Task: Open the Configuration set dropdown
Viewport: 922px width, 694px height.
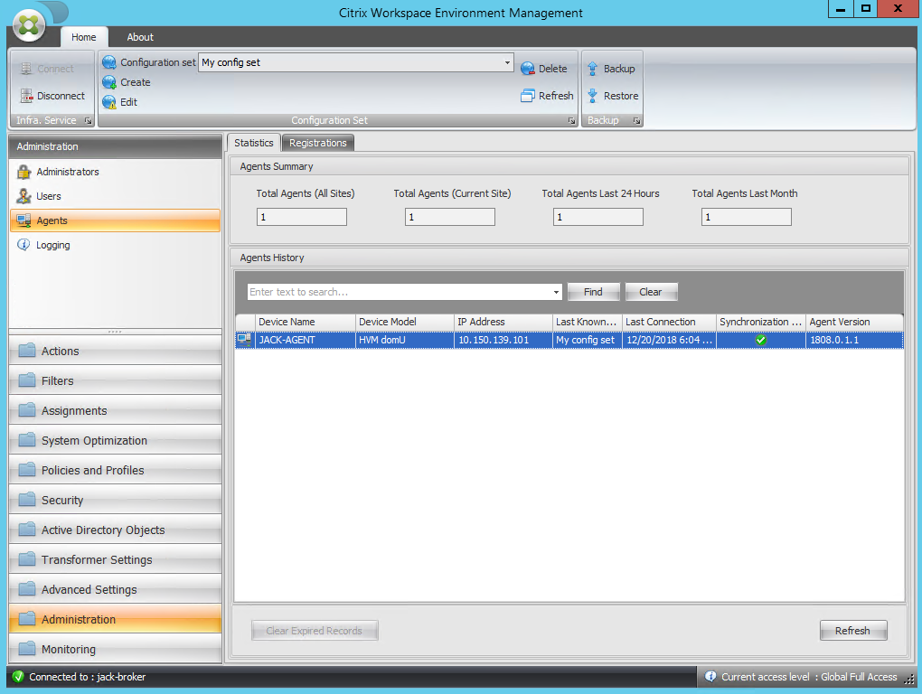Action: 508,62
